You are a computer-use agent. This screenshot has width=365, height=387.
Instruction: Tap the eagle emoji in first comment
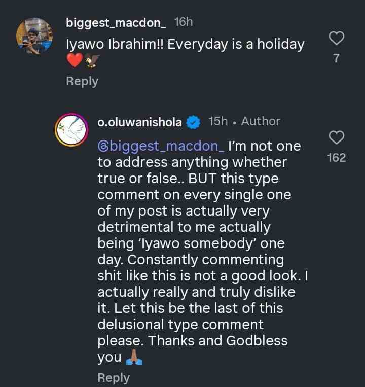pos(93,61)
